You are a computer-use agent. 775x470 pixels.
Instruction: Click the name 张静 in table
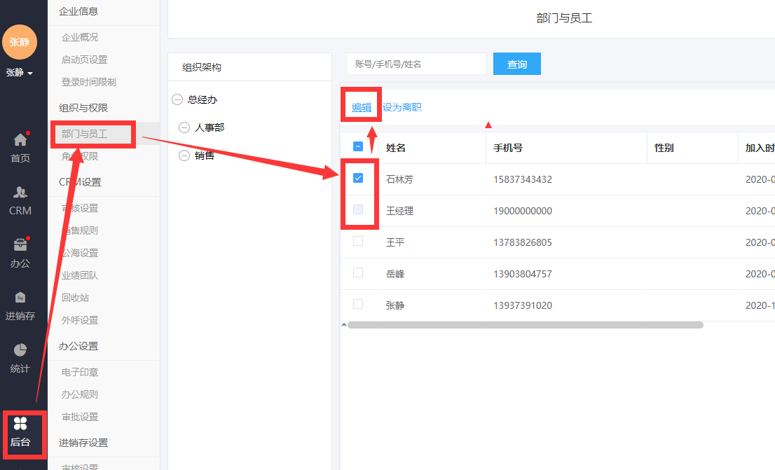click(395, 305)
